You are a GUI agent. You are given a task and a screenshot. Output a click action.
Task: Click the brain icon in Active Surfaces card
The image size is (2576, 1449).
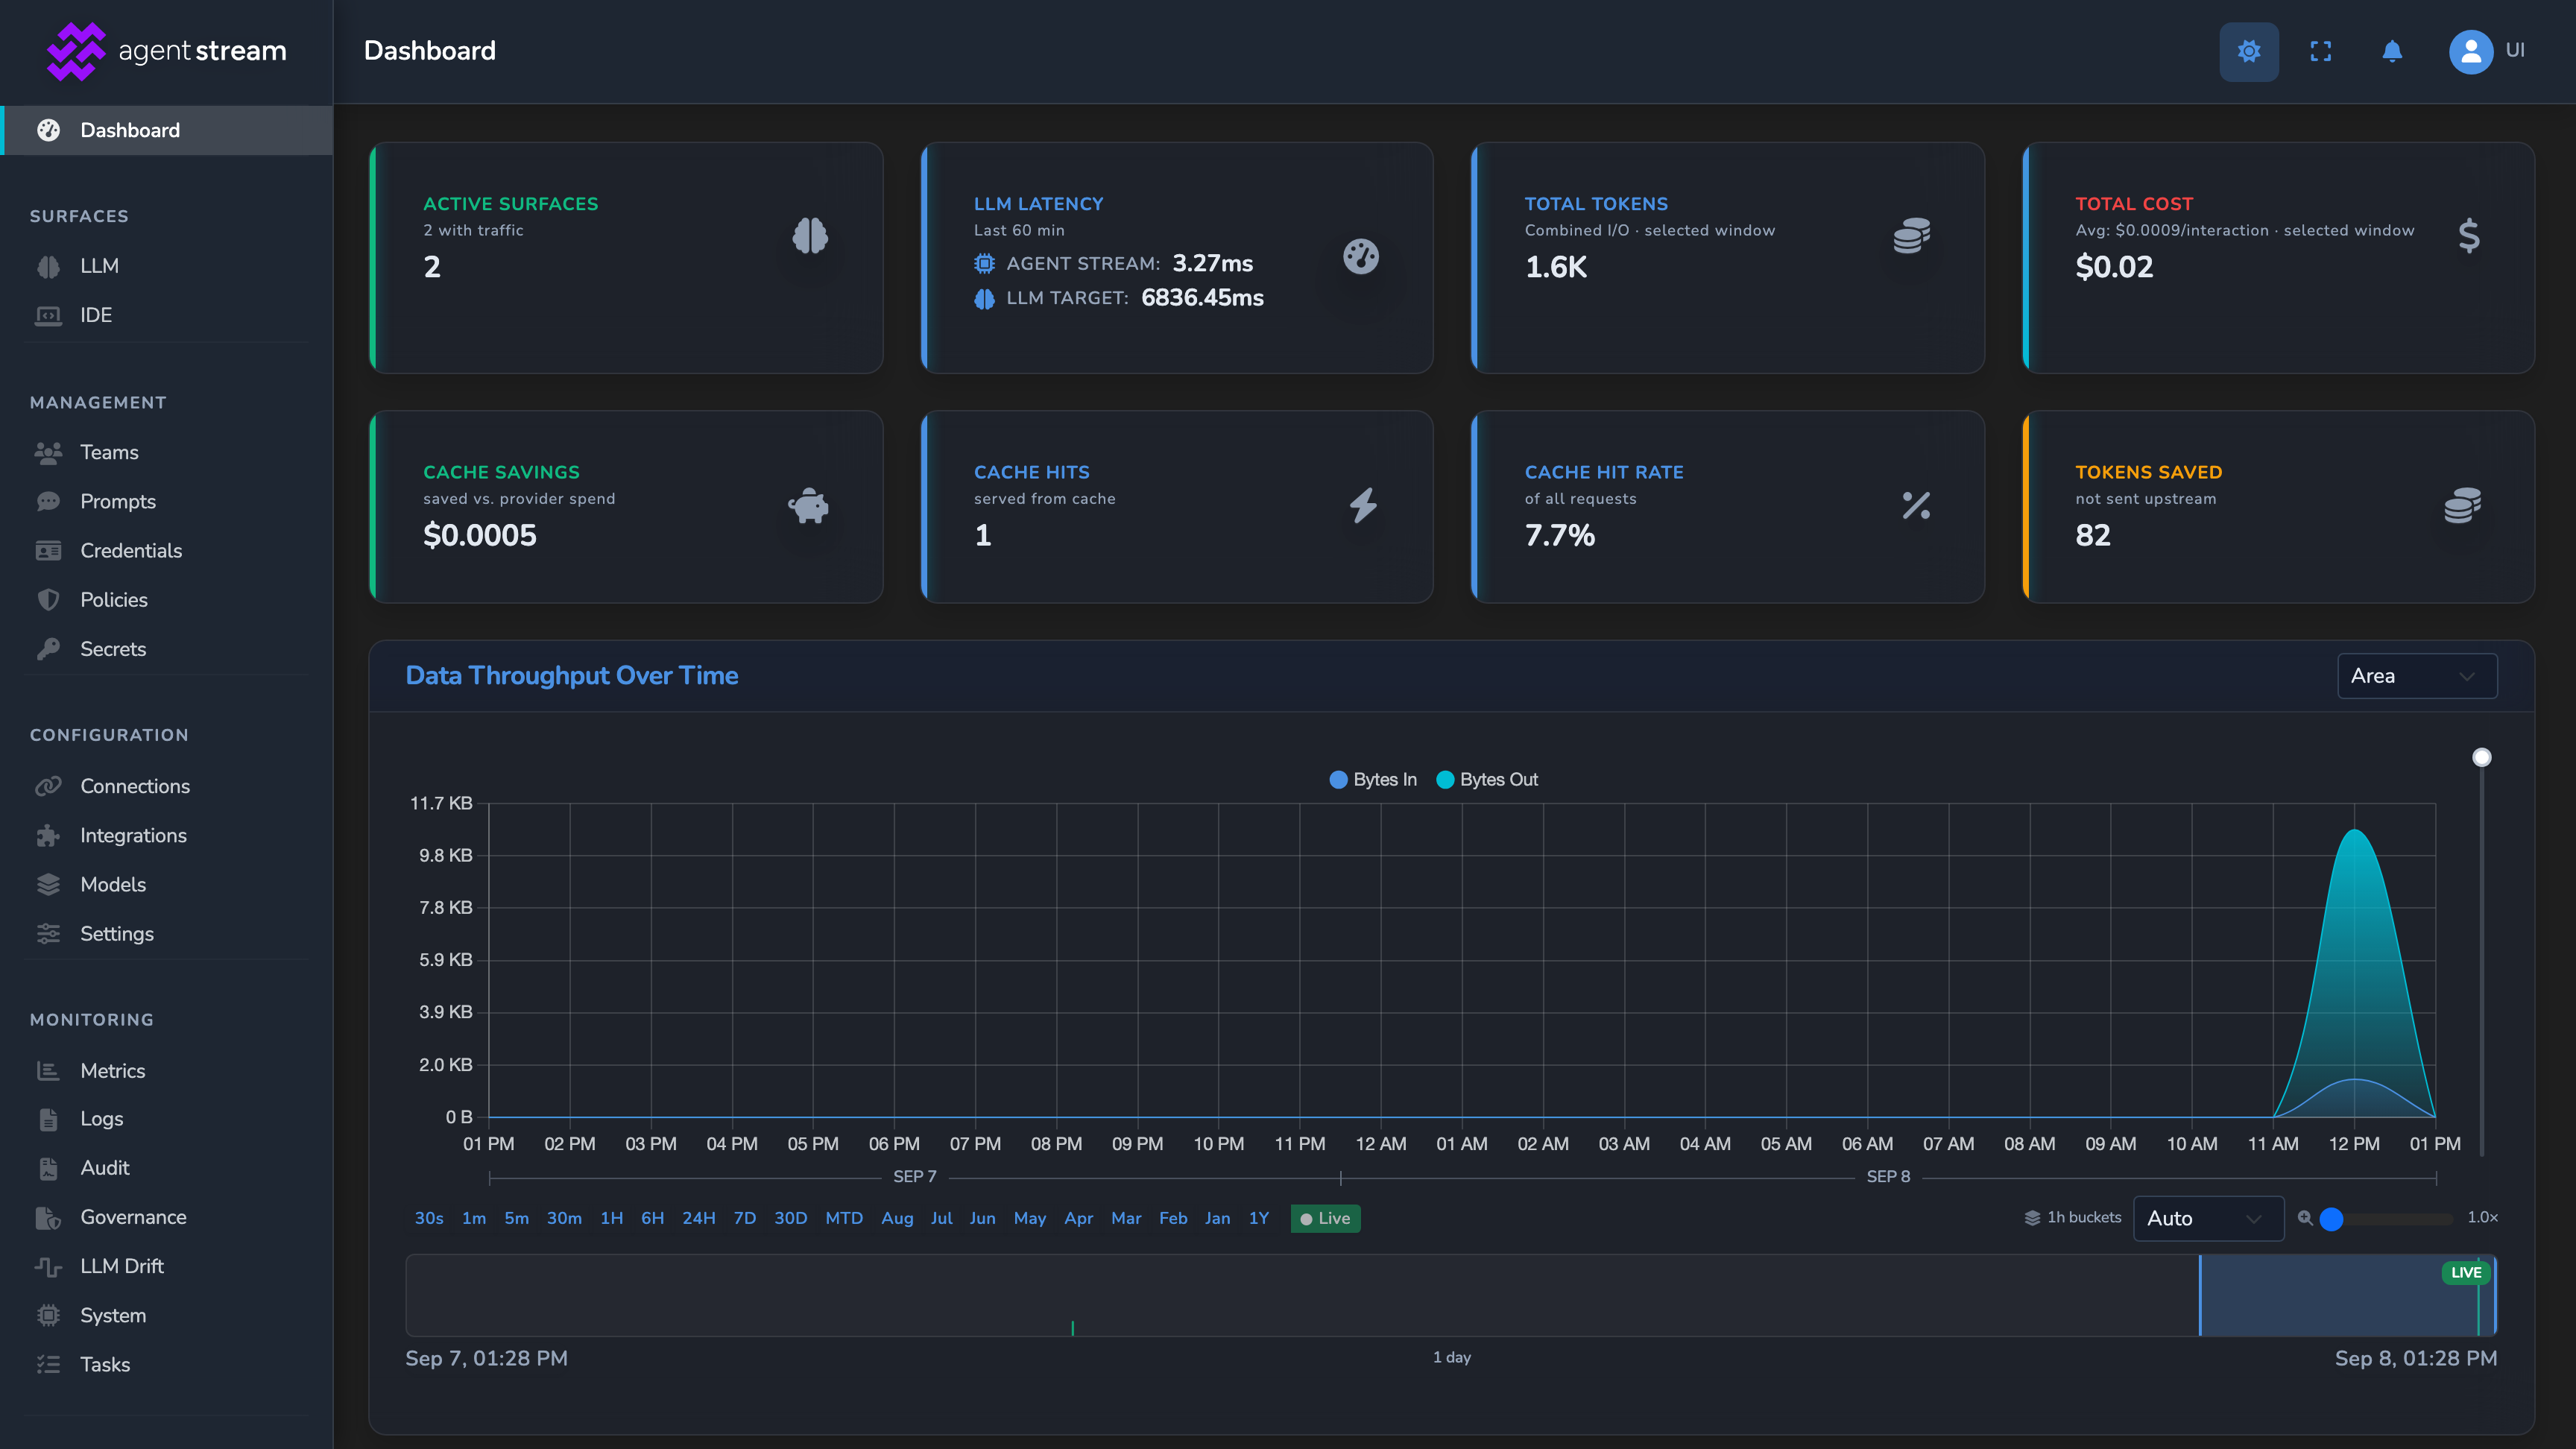[810, 236]
